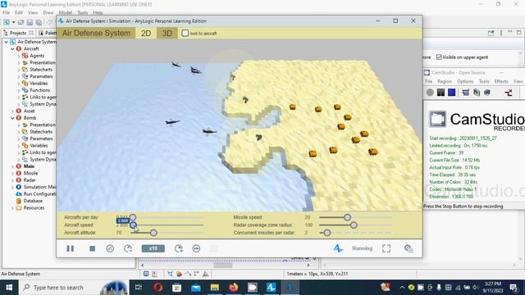
Task: Expand the Radar agent node
Action: coord(12,180)
